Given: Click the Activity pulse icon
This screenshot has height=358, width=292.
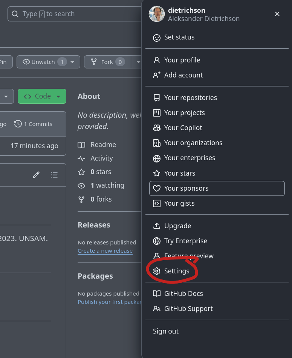Looking at the screenshot, I should (x=81, y=158).
